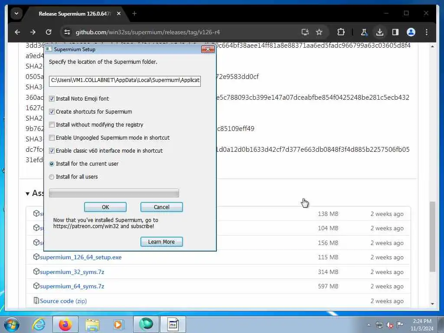
Task: Open the three-dot browser menu
Action: (427, 32)
